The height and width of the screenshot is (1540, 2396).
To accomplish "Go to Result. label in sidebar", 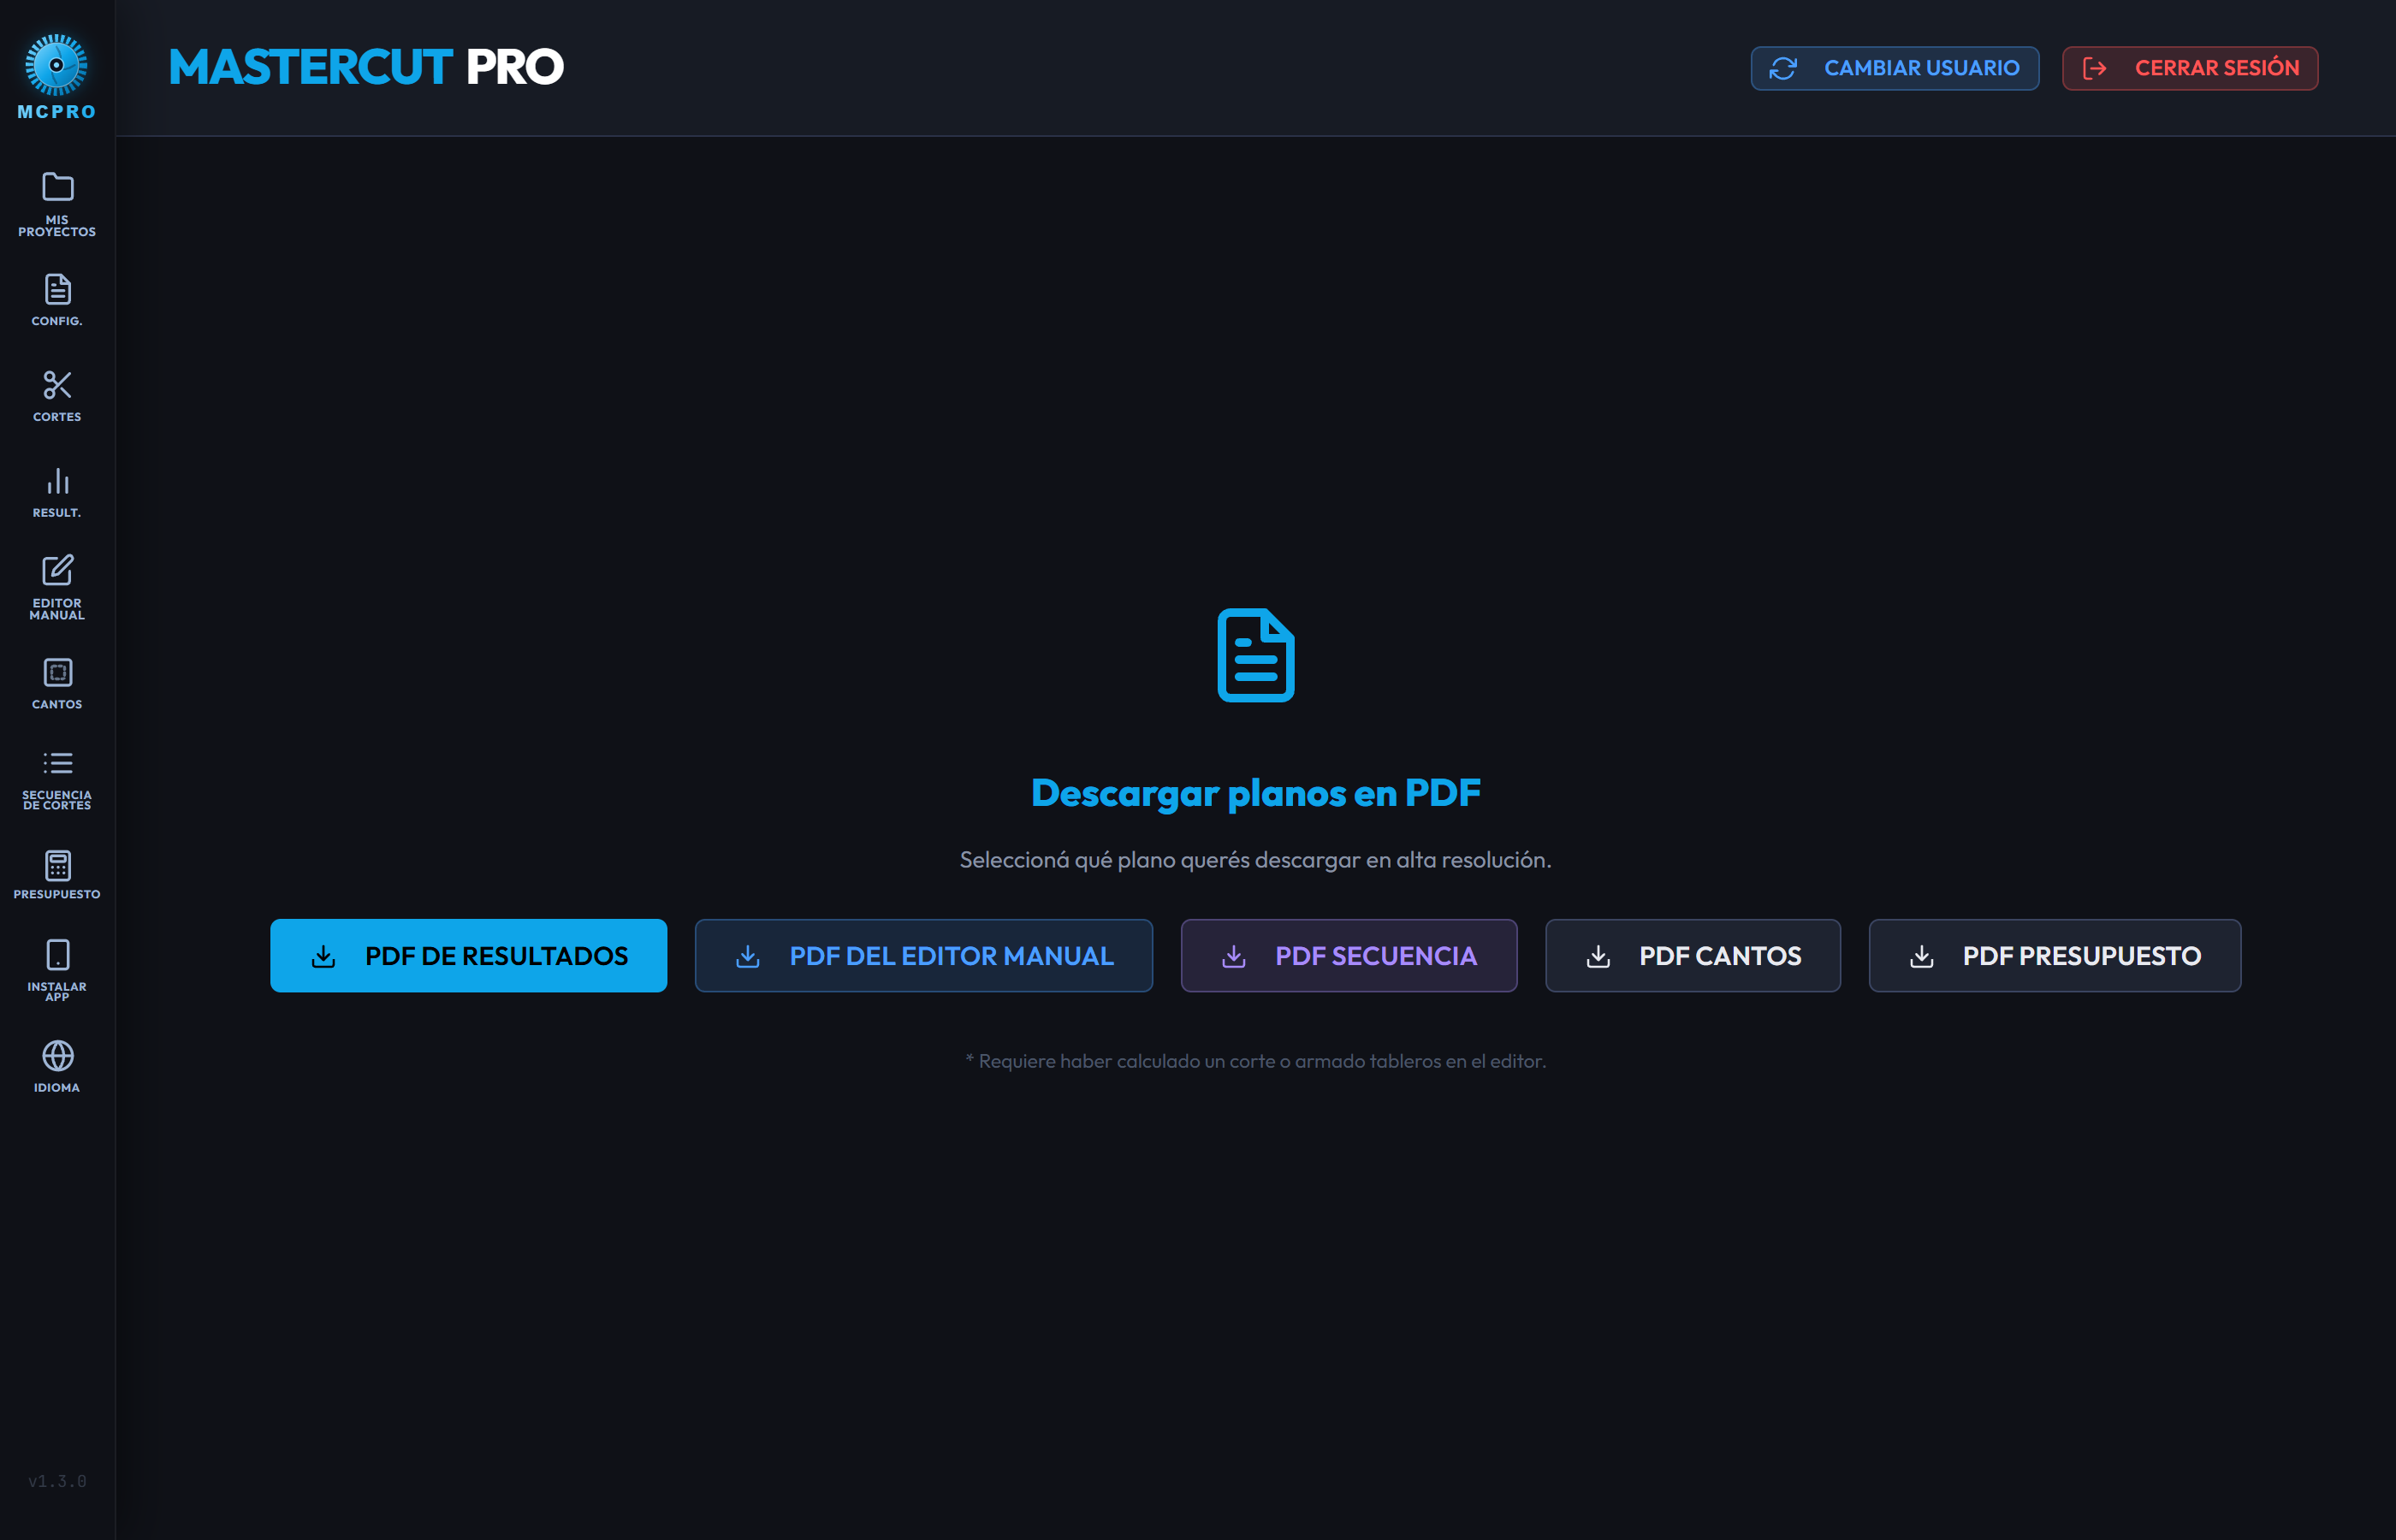I will (57, 513).
